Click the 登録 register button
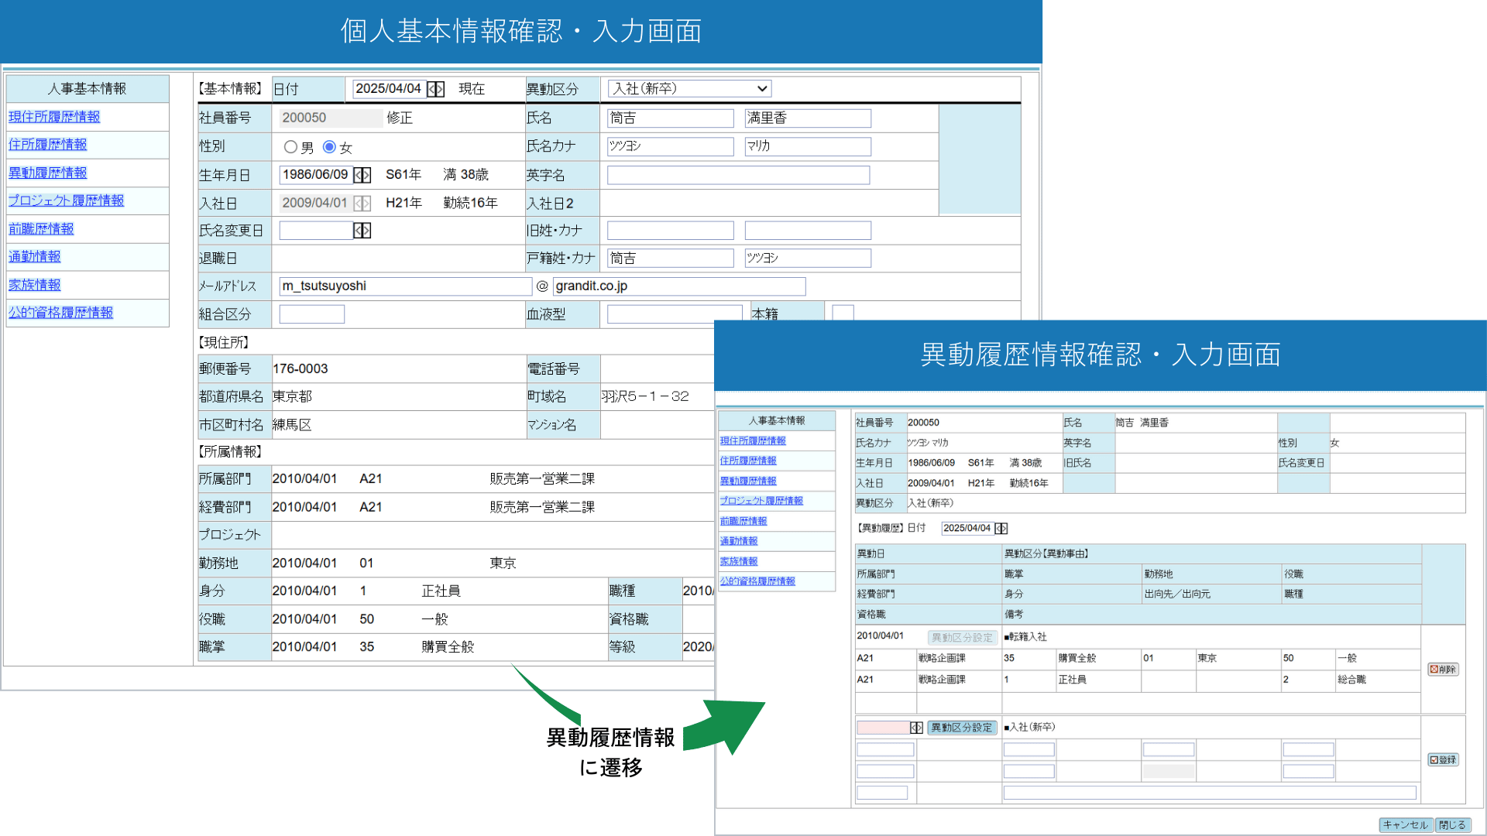Screen dimensions: 1487x836 click(x=1443, y=760)
